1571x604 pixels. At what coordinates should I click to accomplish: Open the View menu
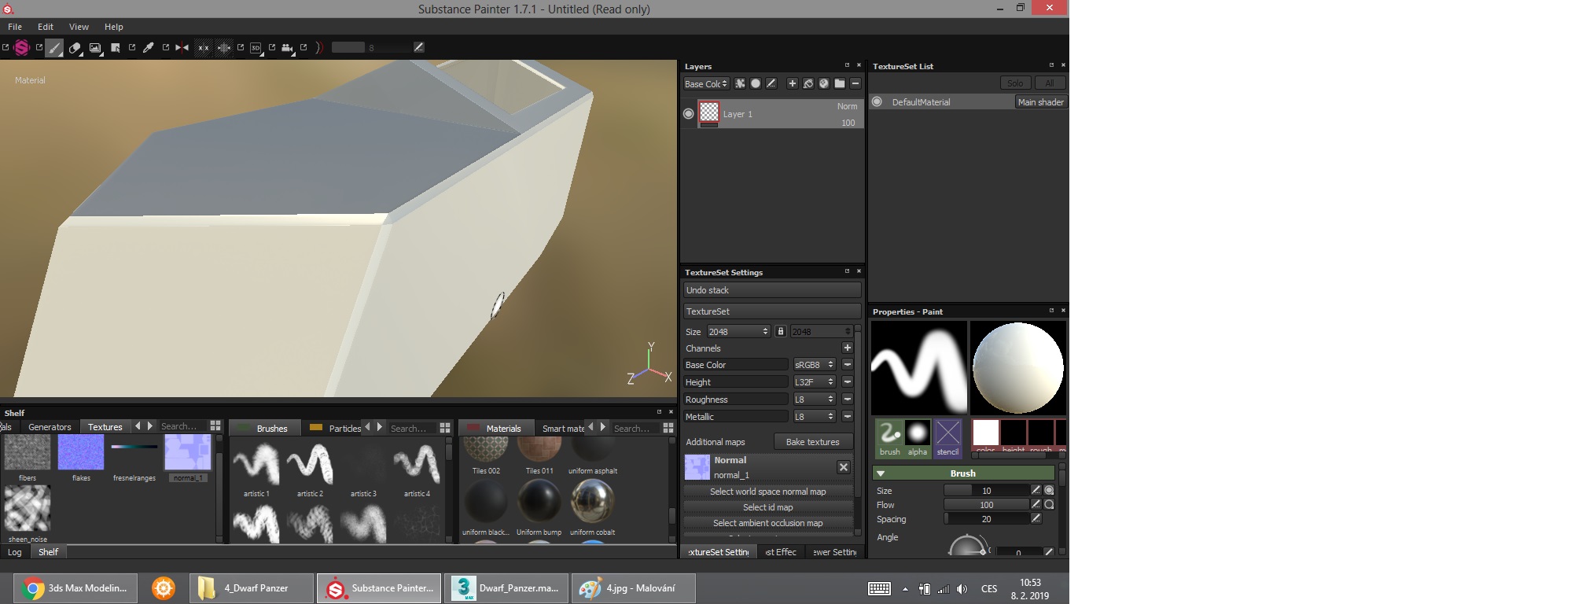coord(79,27)
